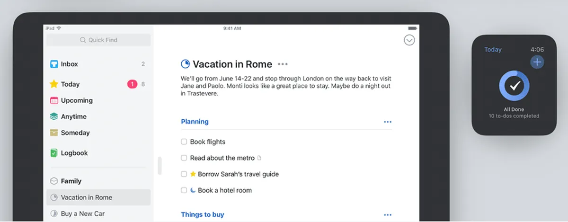Image resolution: width=568 pixels, height=222 pixels.
Task: Select the Vacation in Rome sidebar project
Action: pyautogui.click(x=98, y=197)
